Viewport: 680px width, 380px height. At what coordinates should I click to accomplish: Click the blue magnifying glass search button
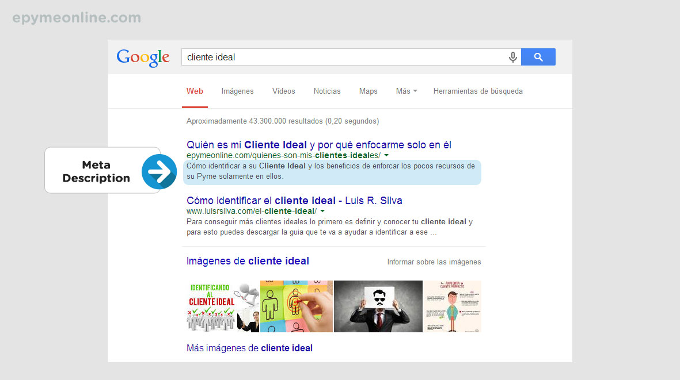tap(538, 57)
